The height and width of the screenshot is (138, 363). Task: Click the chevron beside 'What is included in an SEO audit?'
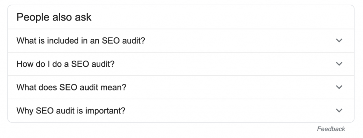pyautogui.click(x=339, y=40)
